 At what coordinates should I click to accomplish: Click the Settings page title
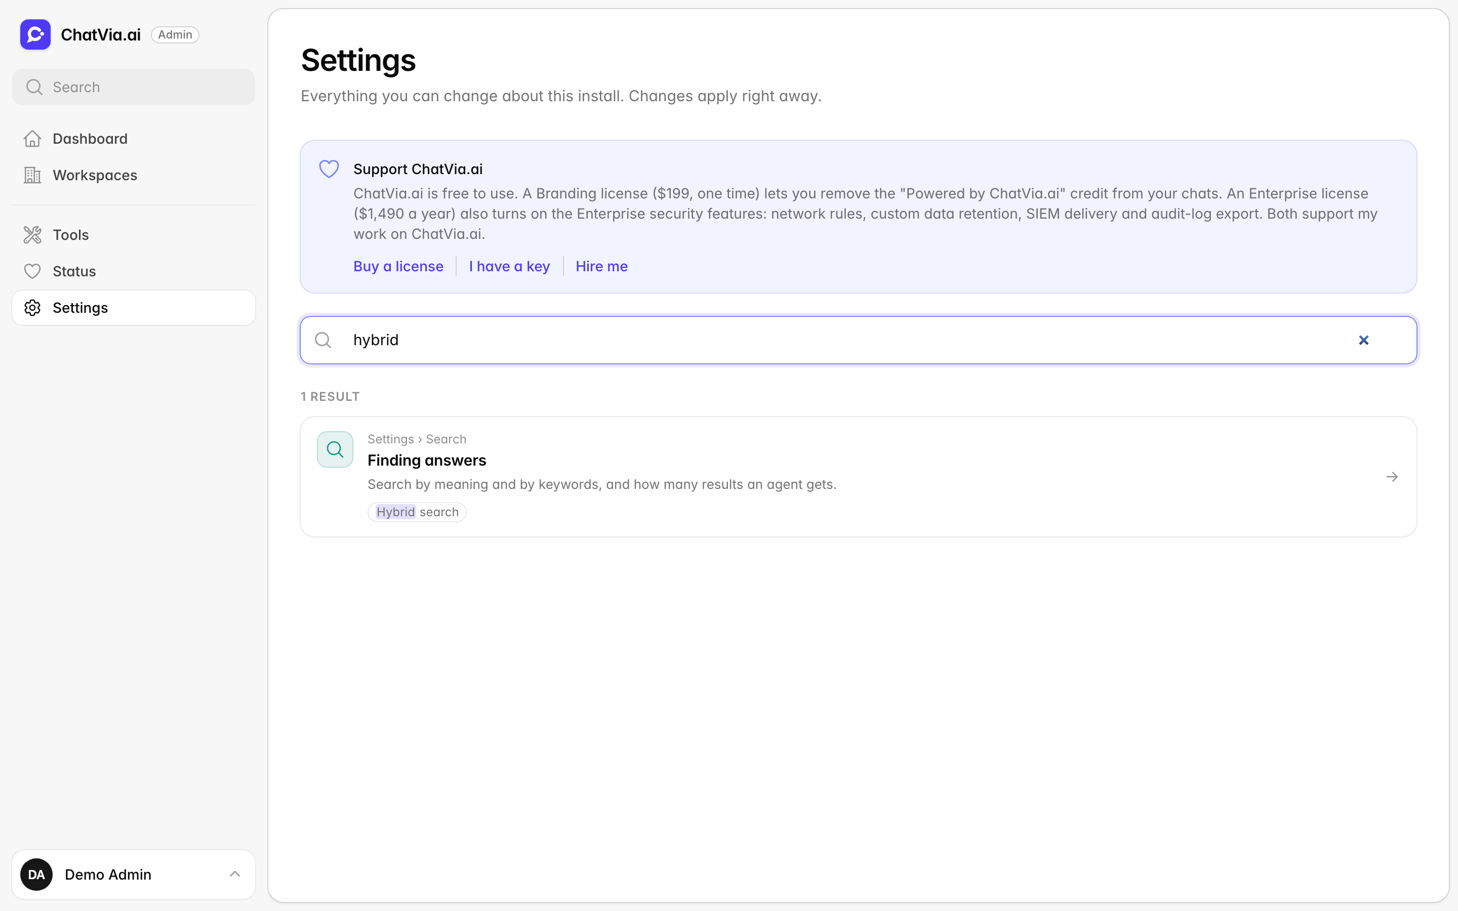358,60
